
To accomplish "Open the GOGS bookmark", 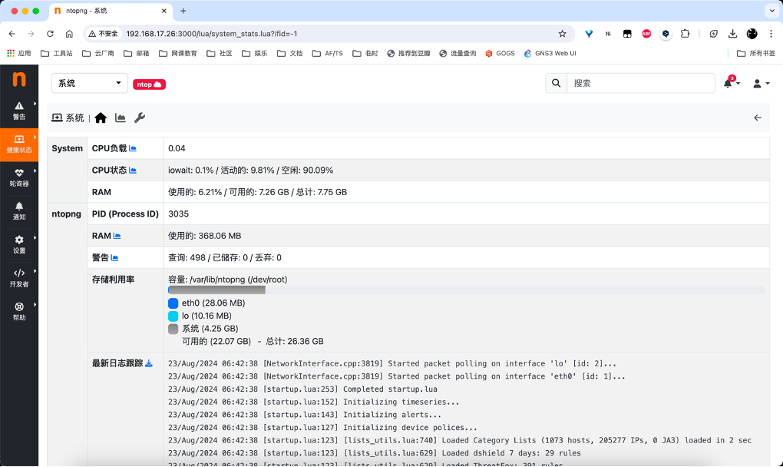I will click(500, 53).
